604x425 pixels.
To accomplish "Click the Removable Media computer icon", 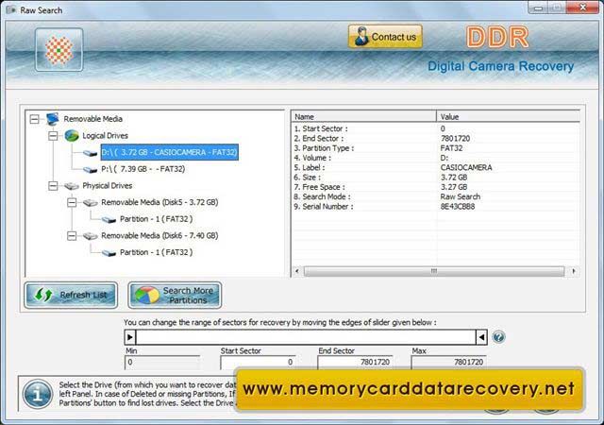I will click(51, 119).
